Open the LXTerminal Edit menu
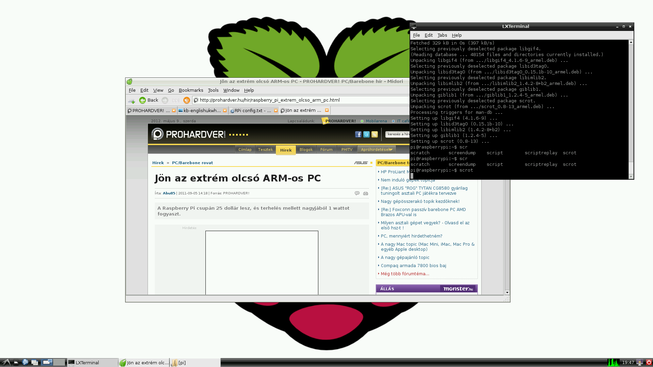 429,35
